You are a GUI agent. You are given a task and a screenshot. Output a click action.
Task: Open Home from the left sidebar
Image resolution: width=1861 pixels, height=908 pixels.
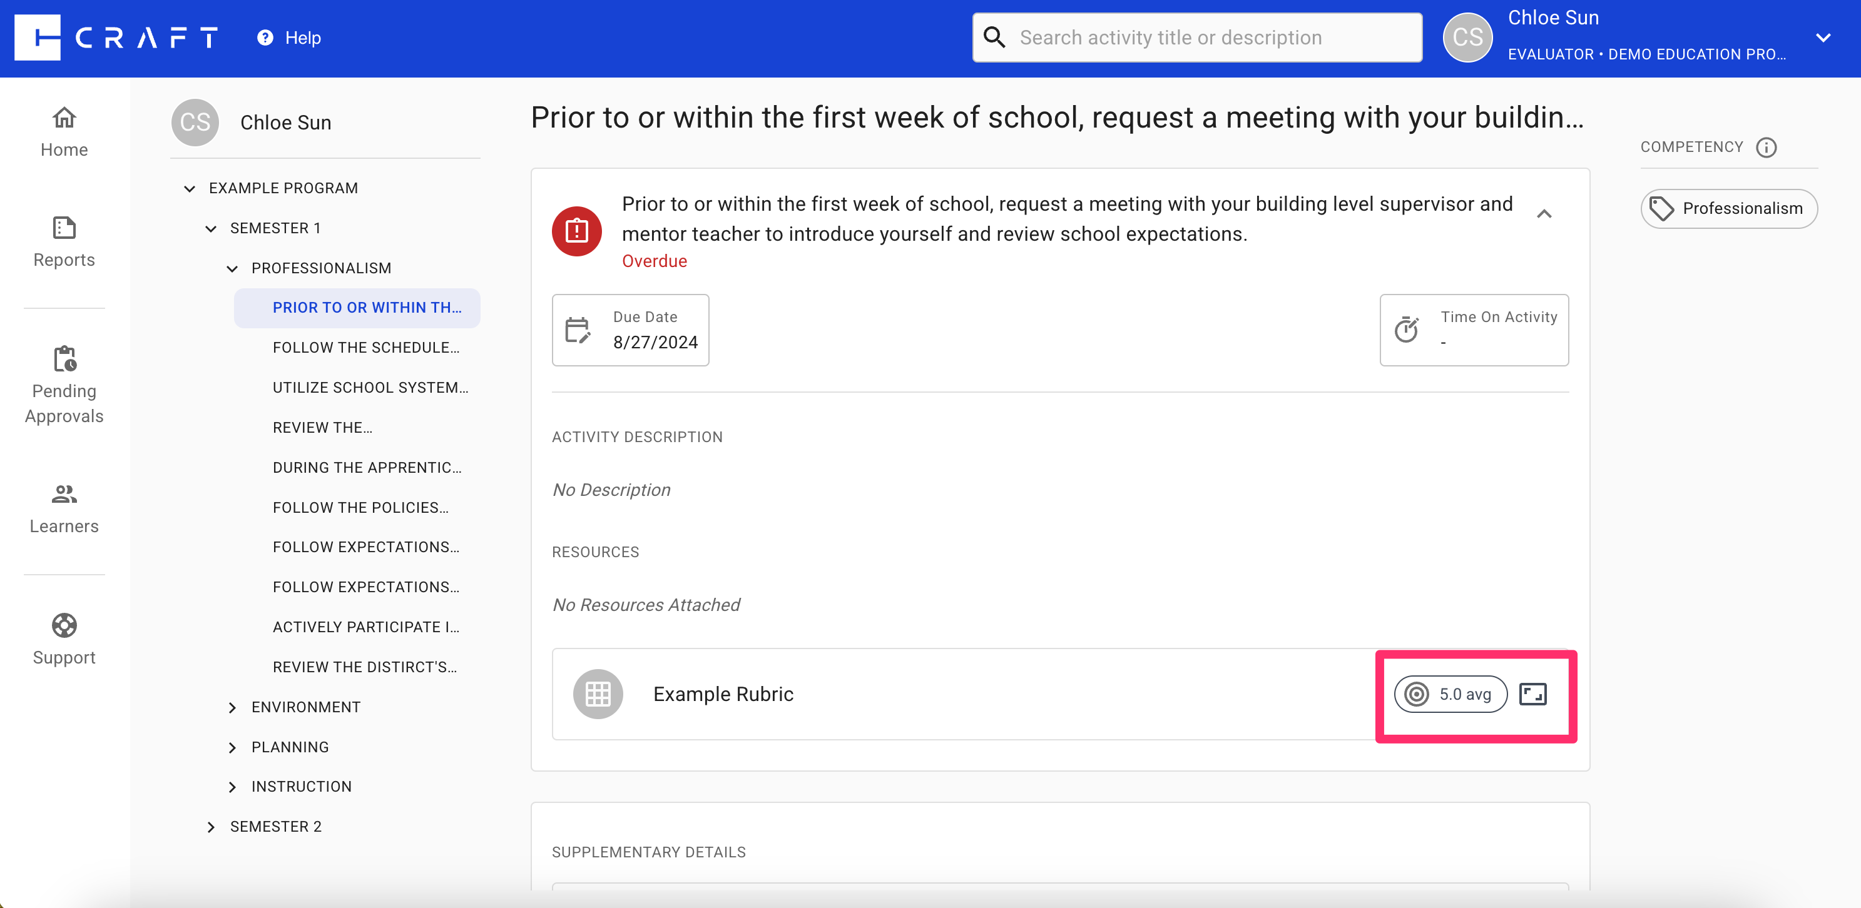[x=64, y=130]
